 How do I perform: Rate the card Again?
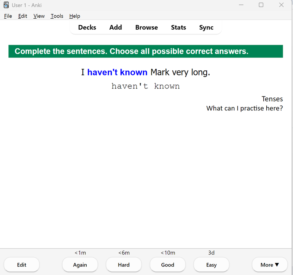pos(80,264)
